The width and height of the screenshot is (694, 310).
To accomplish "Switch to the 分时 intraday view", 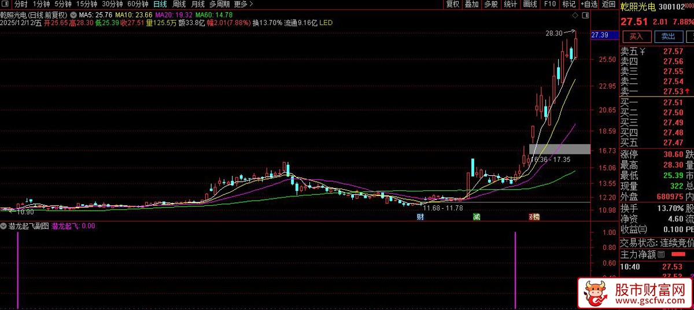I will click(21, 4).
